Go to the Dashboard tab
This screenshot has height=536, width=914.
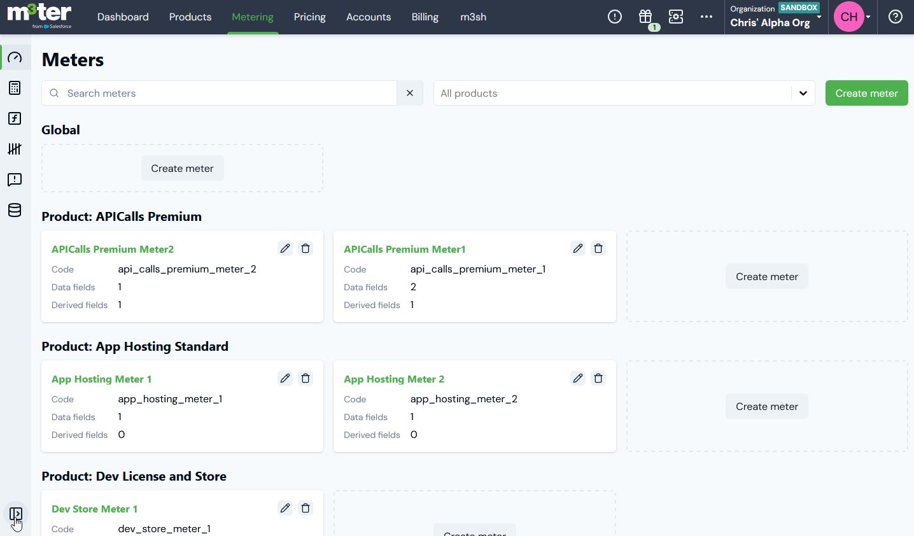point(123,17)
